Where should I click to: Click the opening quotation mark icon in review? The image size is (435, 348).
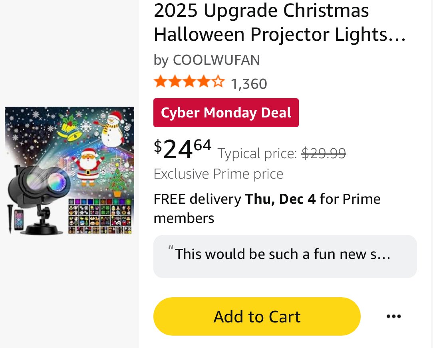tap(171, 248)
